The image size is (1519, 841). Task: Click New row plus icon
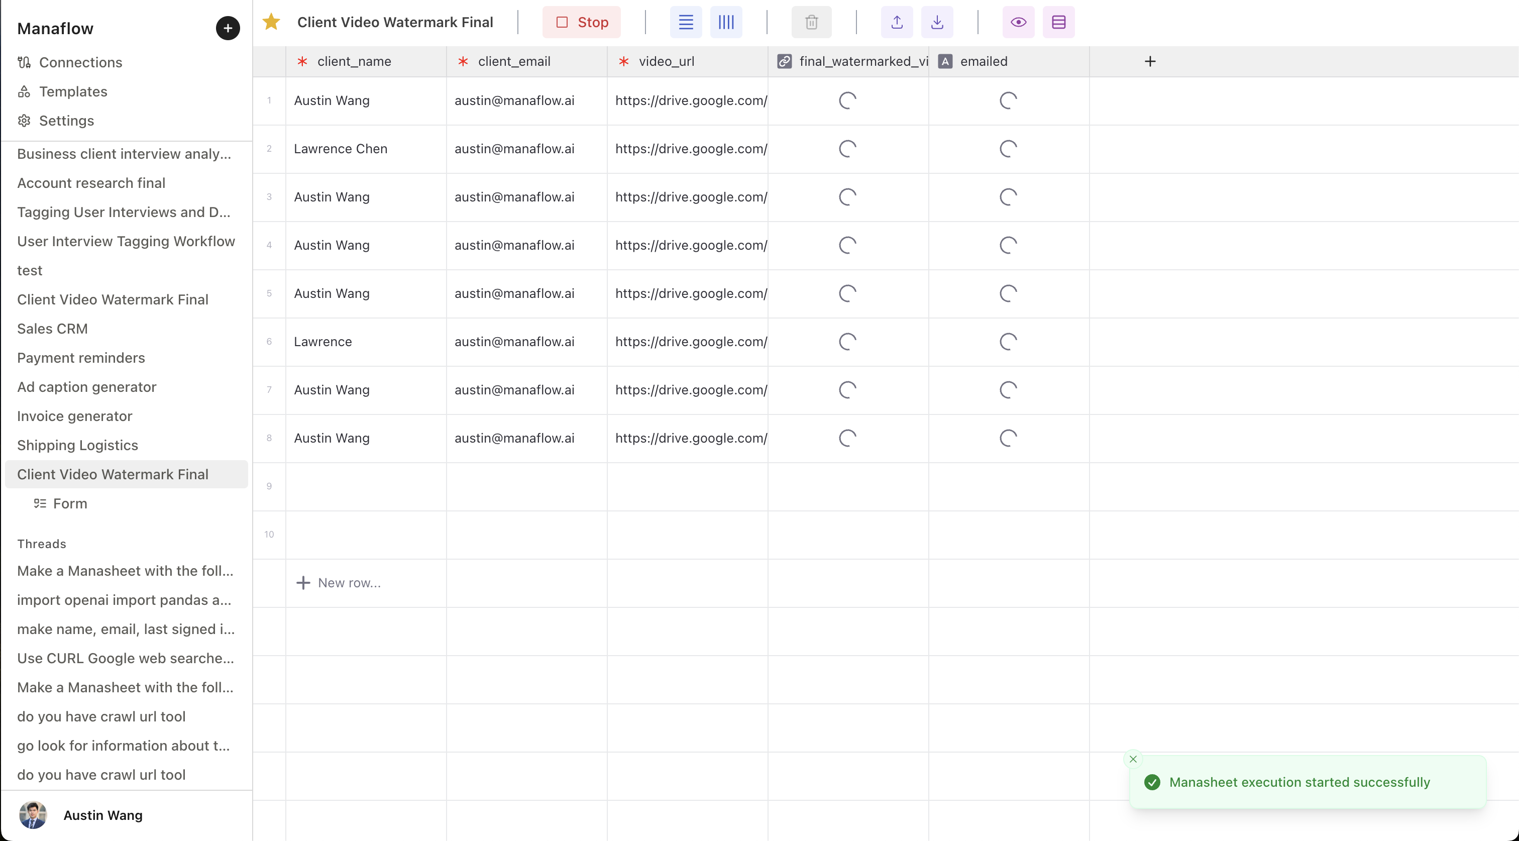[303, 583]
